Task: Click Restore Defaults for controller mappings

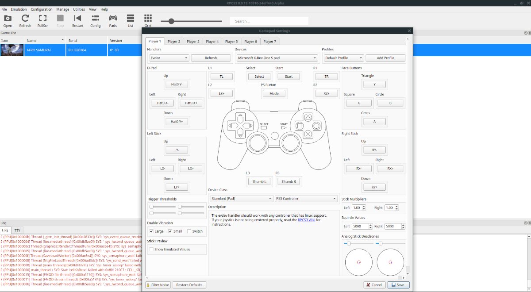Action: [189, 284]
